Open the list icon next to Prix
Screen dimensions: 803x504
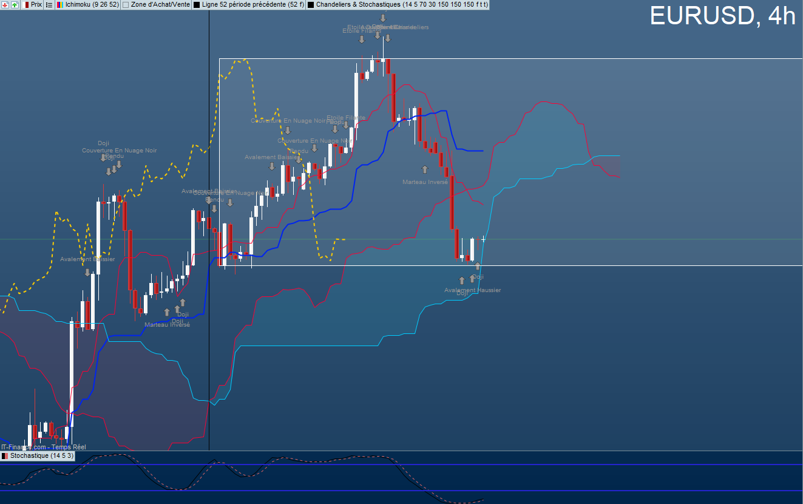point(49,4)
